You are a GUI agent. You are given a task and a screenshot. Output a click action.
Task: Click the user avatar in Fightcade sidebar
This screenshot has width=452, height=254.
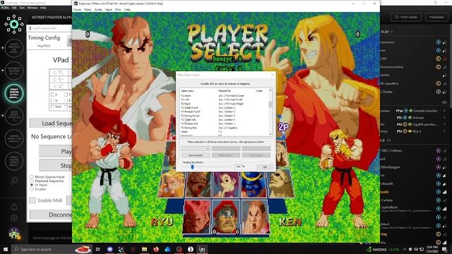[x=14, y=234]
